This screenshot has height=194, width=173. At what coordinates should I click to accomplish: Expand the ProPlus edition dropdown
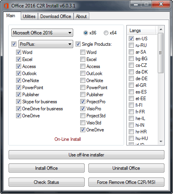pos(46,44)
